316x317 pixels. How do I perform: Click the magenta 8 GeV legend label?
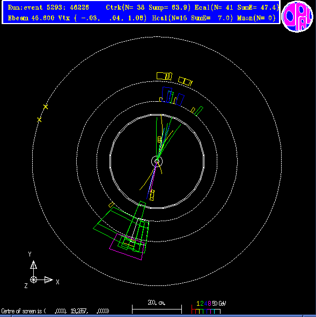(209, 304)
